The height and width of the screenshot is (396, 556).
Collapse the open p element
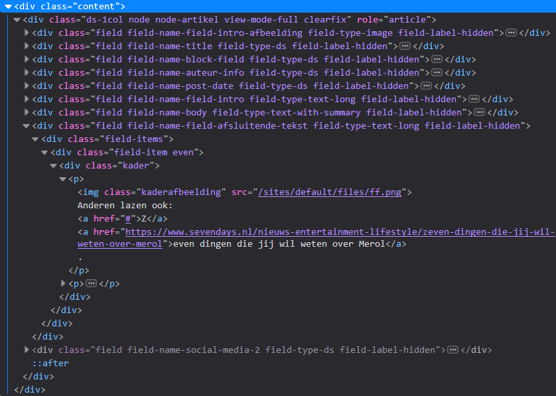click(x=63, y=179)
